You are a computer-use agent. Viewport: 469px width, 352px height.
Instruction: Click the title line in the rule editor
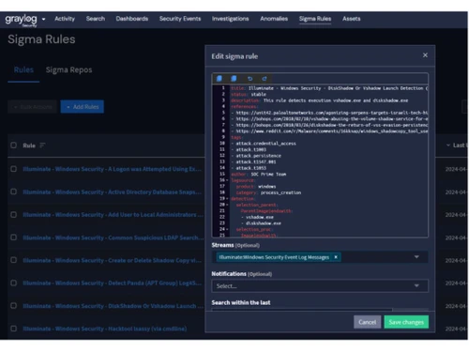coord(329,88)
